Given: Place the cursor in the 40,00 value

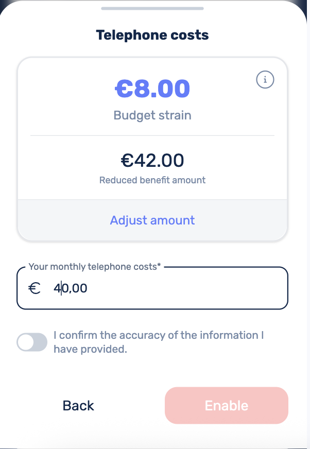Looking at the screenshot, I should click(71, 288).
